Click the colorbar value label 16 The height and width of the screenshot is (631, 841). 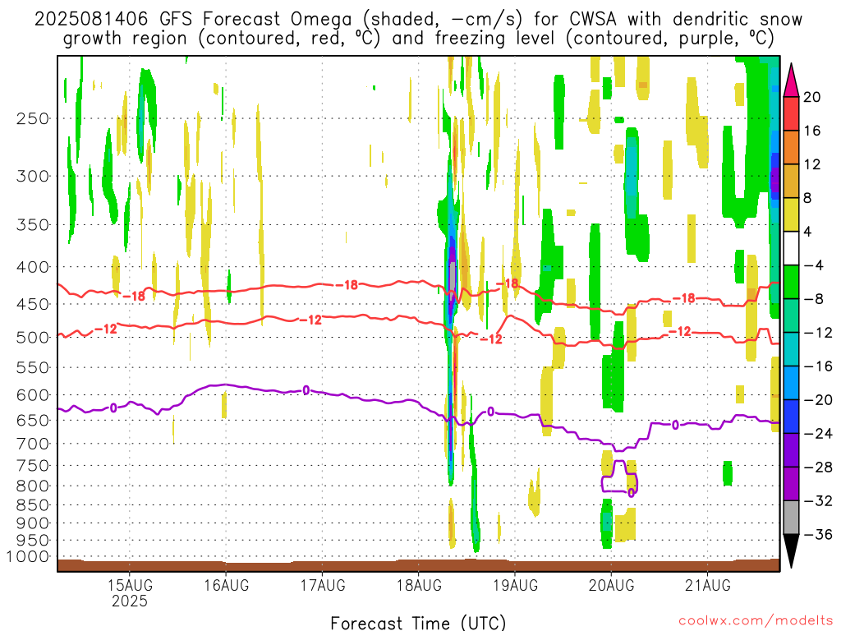[811, 131]
